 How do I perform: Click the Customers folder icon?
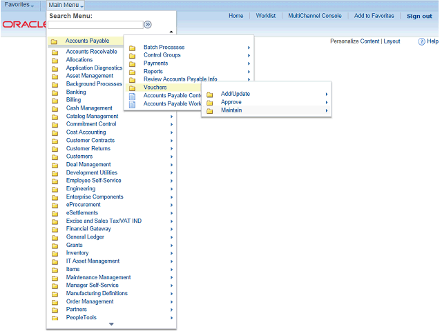(55, 157)
